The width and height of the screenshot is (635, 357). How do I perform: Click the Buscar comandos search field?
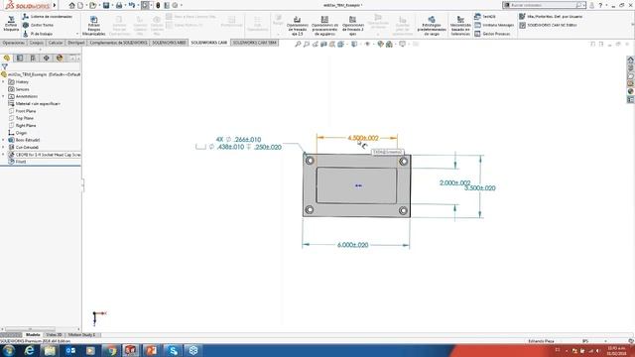(x=543, y=5)
